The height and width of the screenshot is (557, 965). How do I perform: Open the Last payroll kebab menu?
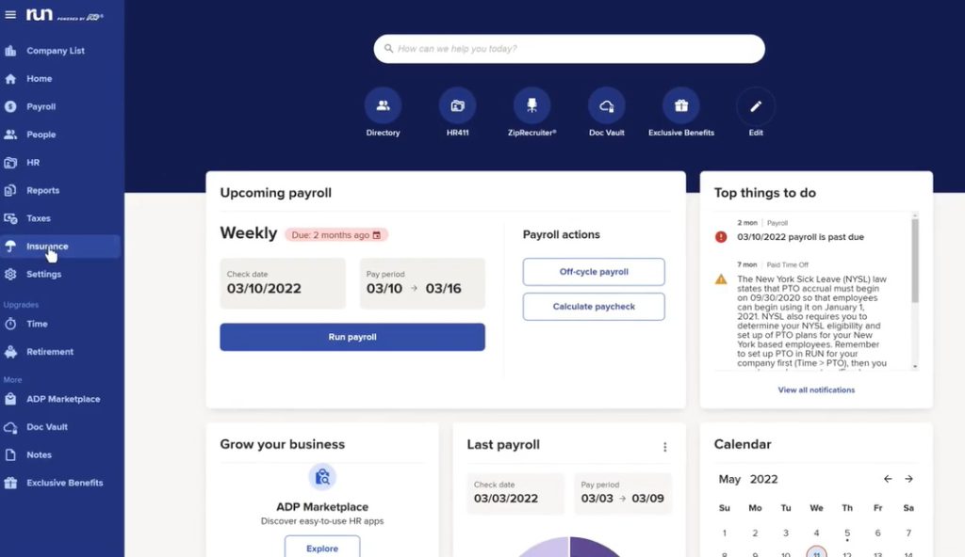click(665, 446)
